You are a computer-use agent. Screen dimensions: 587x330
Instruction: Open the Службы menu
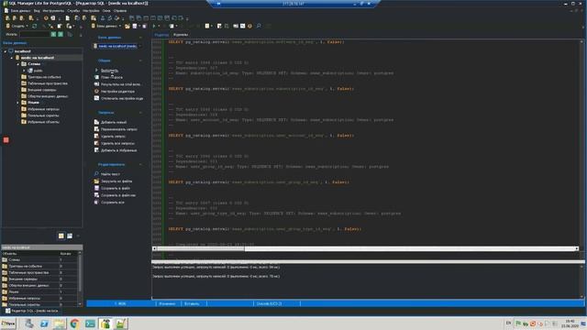tap(73, 11)
